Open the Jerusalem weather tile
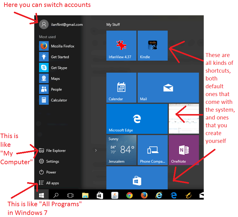Image resolution: width=238 pixels, height=217 pixels. [121, 150]
